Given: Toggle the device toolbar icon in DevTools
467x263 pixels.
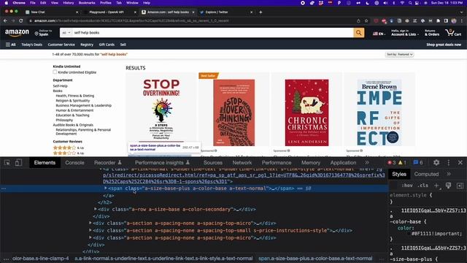Looking at the screenshot, I should tap(18, 163).
